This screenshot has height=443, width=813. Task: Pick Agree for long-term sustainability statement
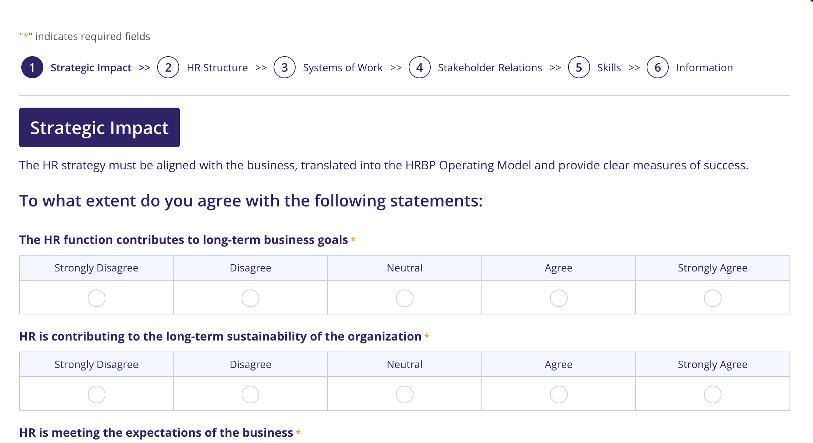pyautogui.click(x=559, y=394)
